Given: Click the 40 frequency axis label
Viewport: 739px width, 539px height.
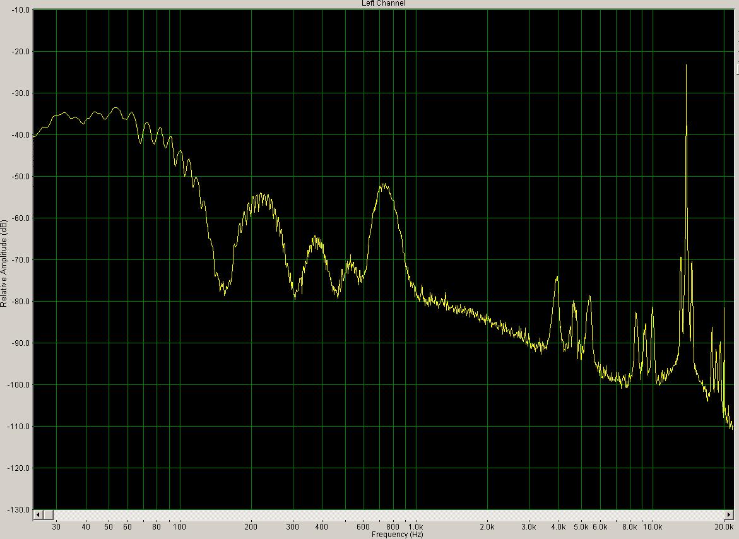Looking at the screenshot, I should 86,527.
